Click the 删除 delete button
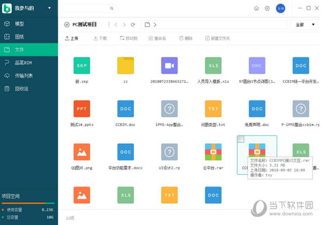Viewport: 322px width, 225px height. 186,39
